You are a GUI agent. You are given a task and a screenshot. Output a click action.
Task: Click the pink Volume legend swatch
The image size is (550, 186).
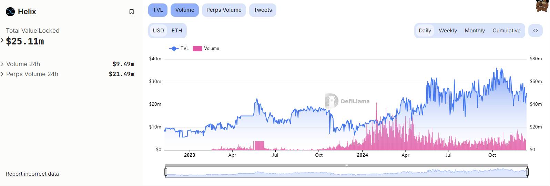point(197,49)
